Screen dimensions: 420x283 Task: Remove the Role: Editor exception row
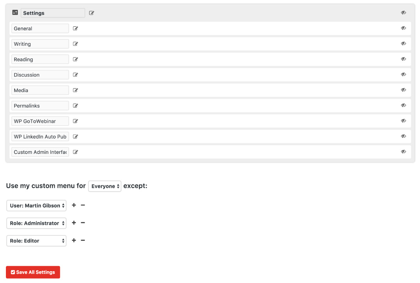coord(83,240)
